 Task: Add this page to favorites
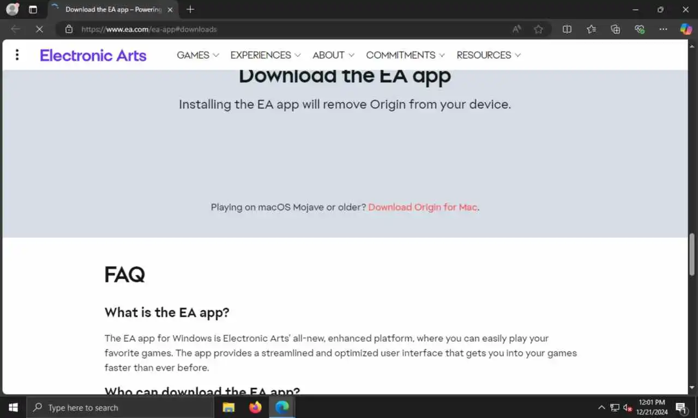538,29
